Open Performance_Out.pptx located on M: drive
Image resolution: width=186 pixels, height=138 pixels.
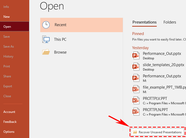click(162, 76)
